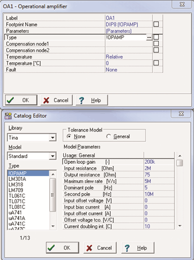Click green checkmark OK in Catalog Editor
This screenshot has height=260, width=194.
63,248
